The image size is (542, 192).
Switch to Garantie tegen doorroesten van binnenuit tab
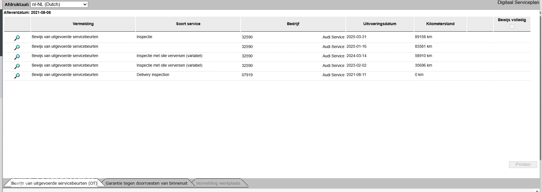pos(146,183)
